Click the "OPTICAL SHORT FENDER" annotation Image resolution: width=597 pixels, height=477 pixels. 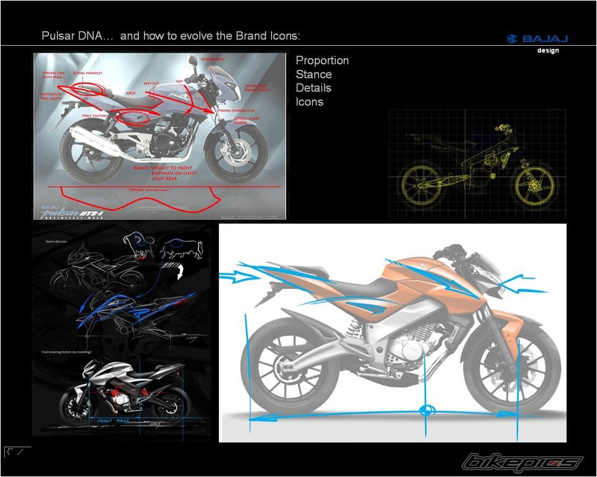tap(246, 120)
